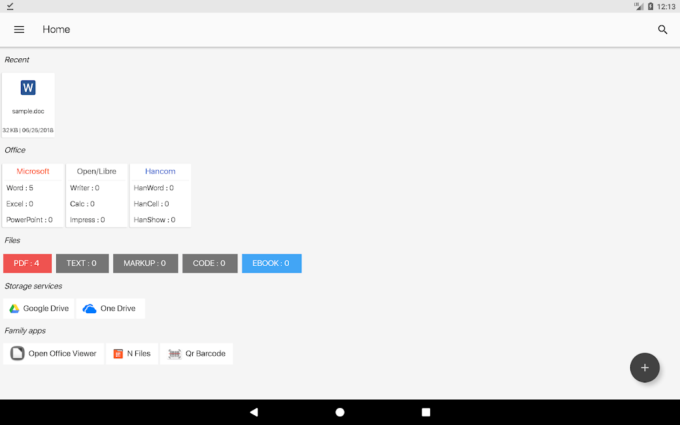Click the Storage services heading
Viewport: 680px width, 425px height.
point(33,286)
